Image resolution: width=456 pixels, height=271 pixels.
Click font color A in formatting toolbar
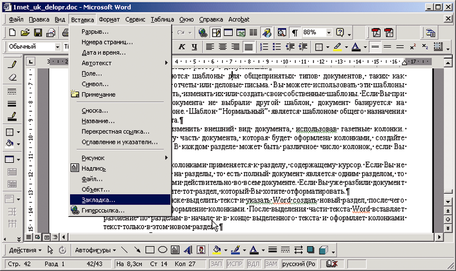(356, 47)
